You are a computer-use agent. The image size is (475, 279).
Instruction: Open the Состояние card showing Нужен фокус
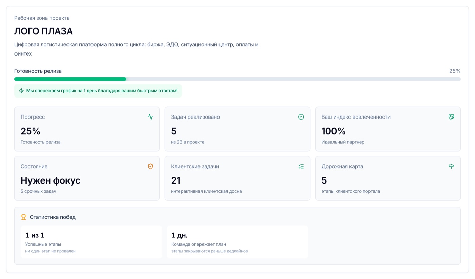coord(87,178)
